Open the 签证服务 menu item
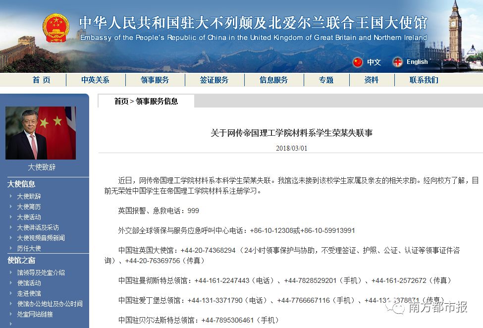Screen dimensions: 483x328 [x=214, y=80]
